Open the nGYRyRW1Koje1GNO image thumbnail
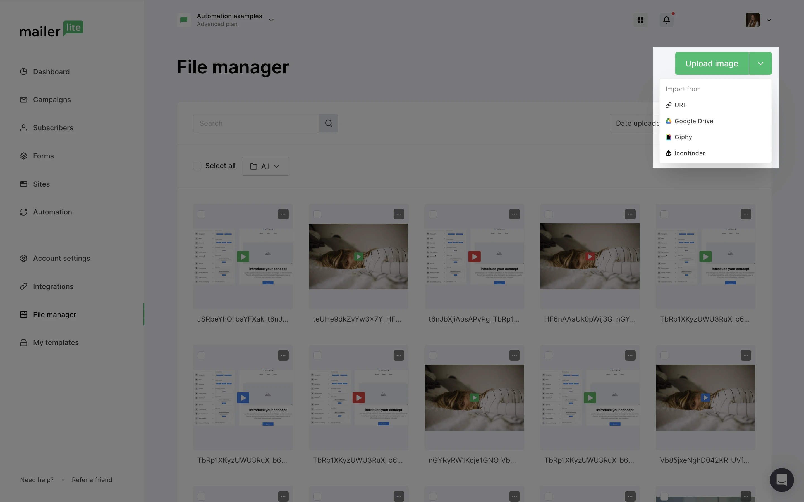Viewport: 804px width, 502px height. coord(474,397)
